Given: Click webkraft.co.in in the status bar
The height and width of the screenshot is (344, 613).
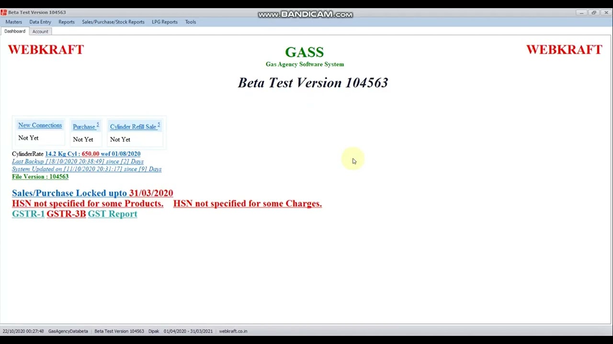Looking at the screenshot, I should [x=233, y=331].
